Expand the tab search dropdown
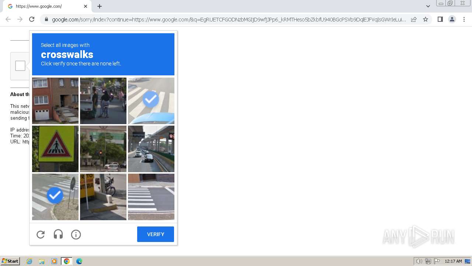This screenshot has width=472, height=266. pos(428,6)
